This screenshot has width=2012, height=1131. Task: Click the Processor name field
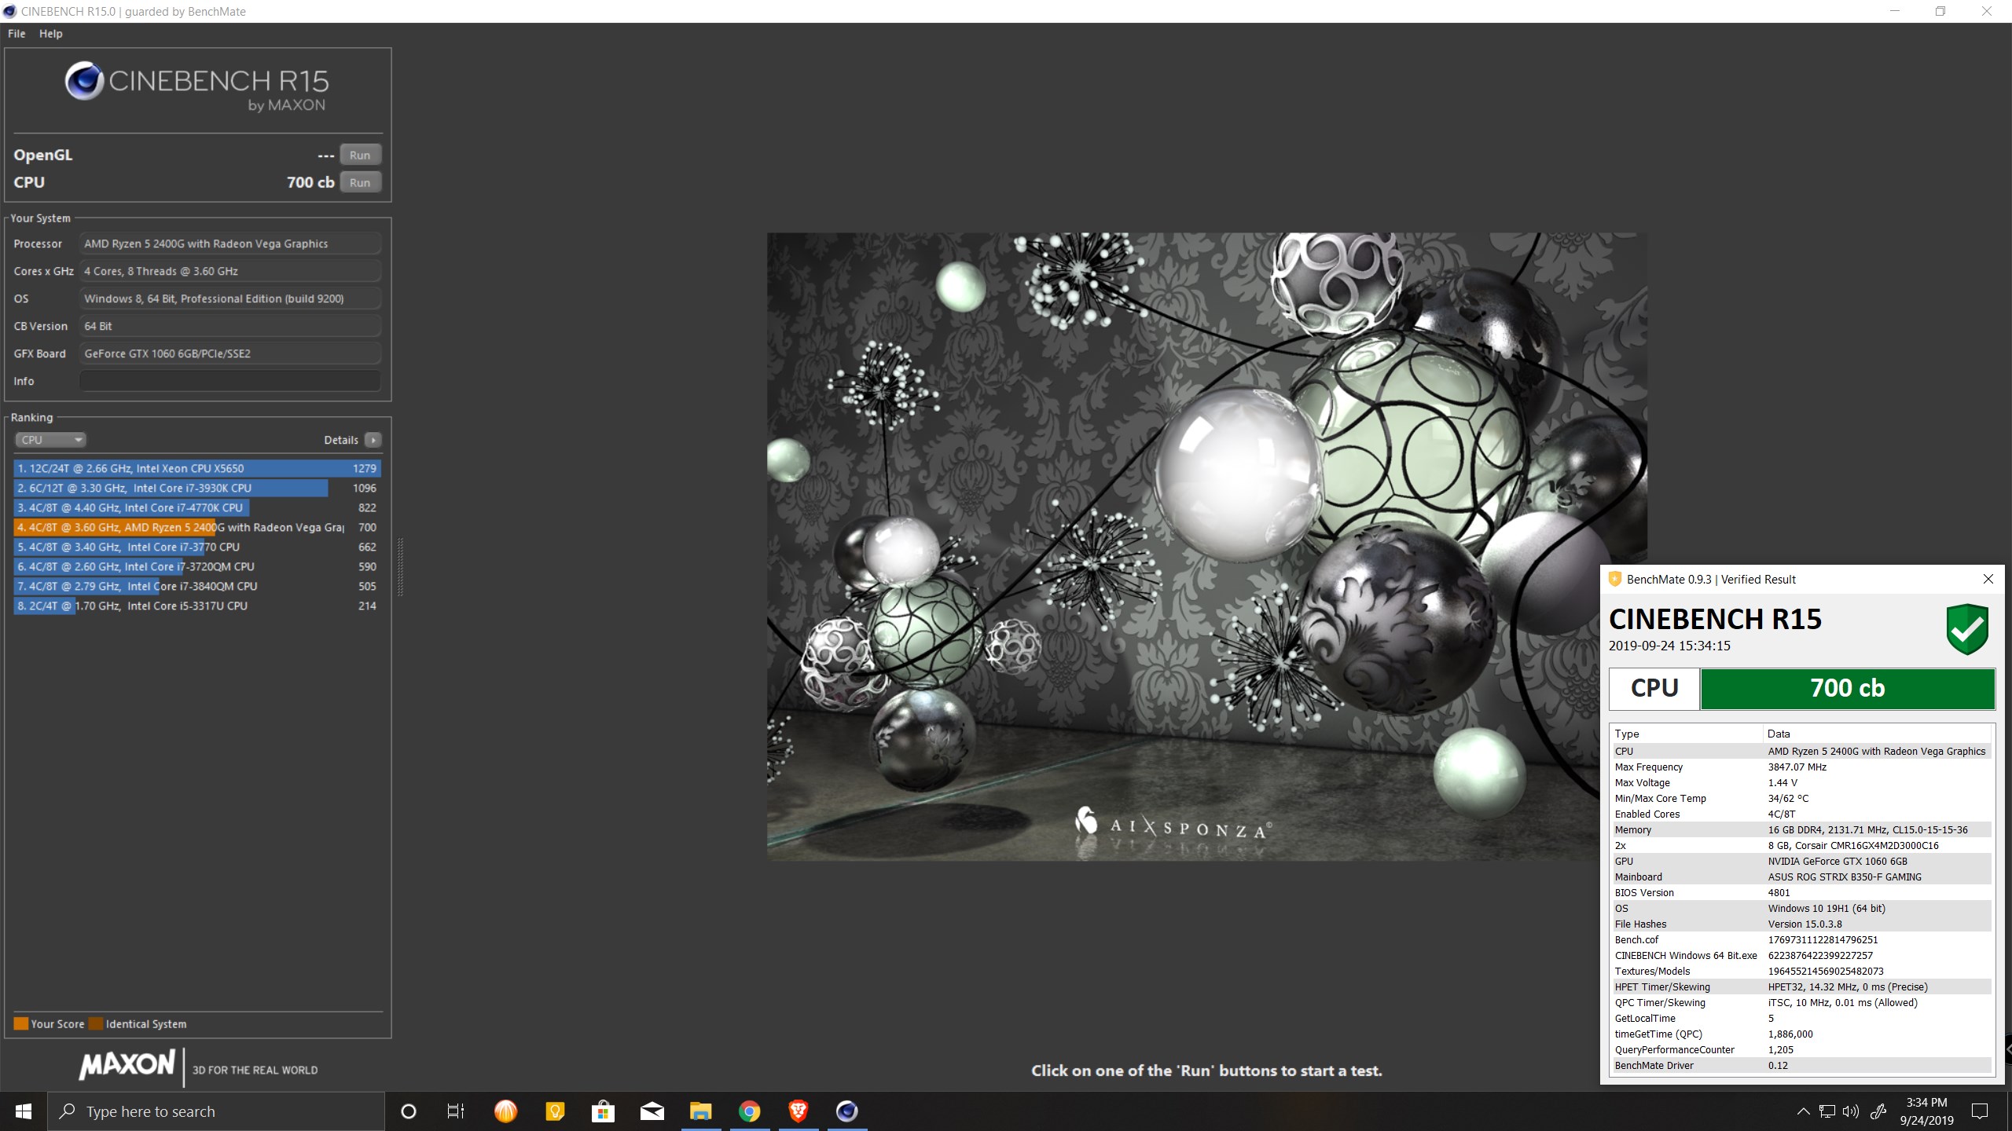click(230, 243)
